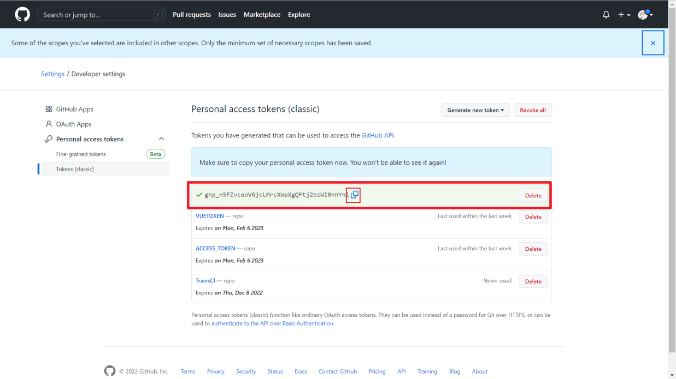Click the generated token string starting with ghp_
Image resolution: width=676 pixels, height=379 pixels.
click(x=277, y=195)
